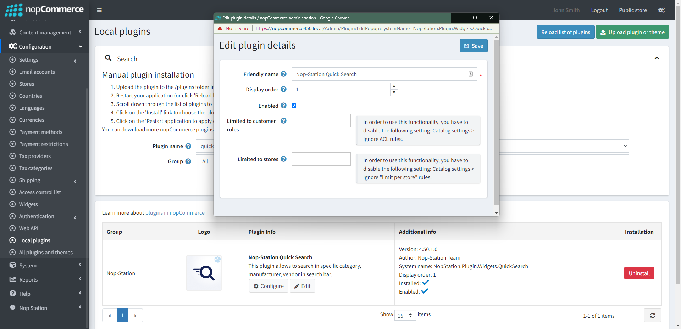Screen dimensions: 681x329
Task: Select page 1 in the pager
Action: tap(122, 315)
